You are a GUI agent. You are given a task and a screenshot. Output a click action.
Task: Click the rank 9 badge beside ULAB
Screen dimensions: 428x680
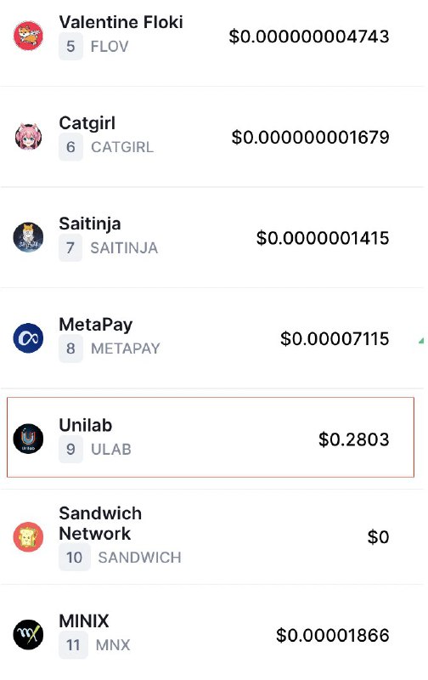click(70, 450)
